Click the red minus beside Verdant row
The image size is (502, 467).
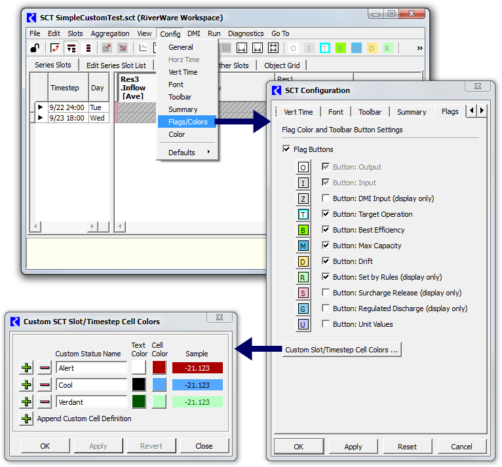tap(45, 402)
